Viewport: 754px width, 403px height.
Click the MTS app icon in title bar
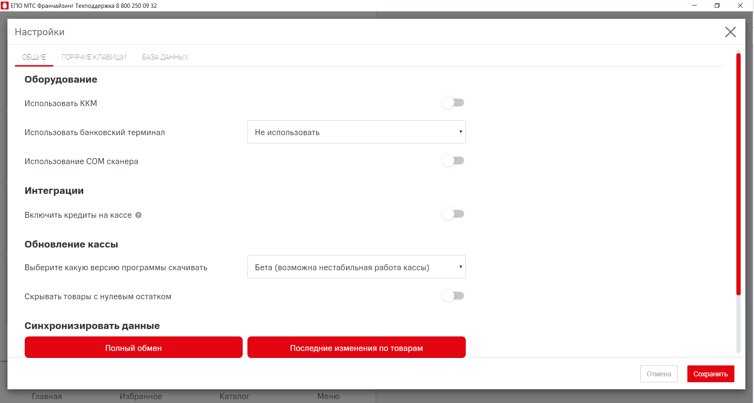point(5,5)
